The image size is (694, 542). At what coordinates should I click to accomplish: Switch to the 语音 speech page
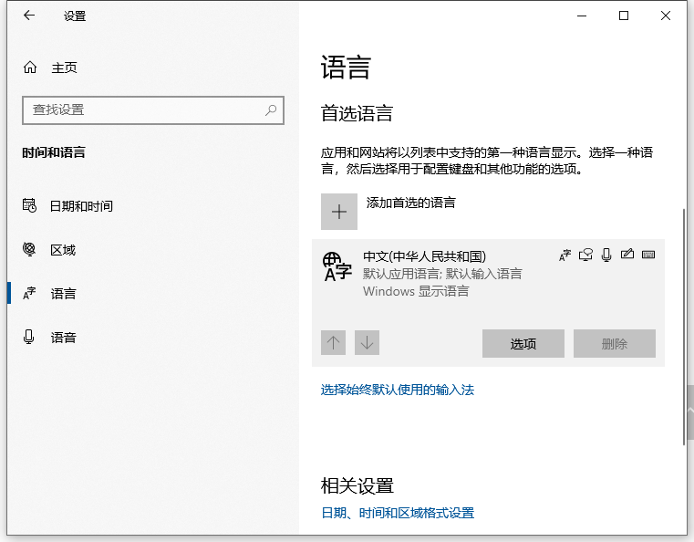click(x=62, y=338)
